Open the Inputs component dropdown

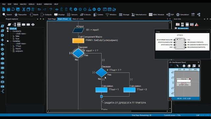(x=34, y=15)
